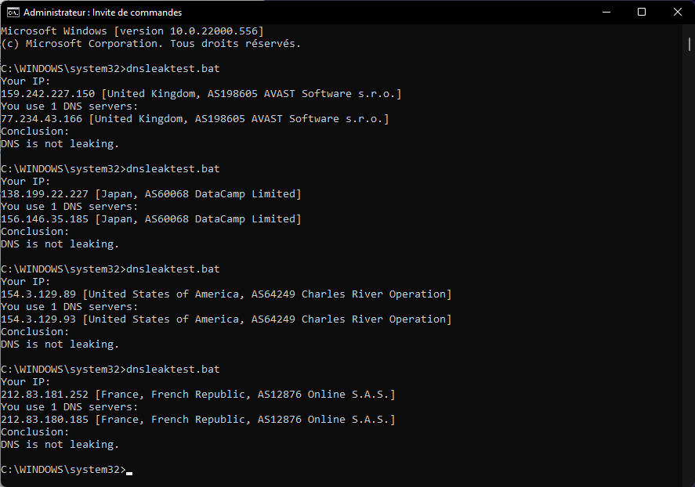Minimize the Invite de commandes window

[606, 13]
